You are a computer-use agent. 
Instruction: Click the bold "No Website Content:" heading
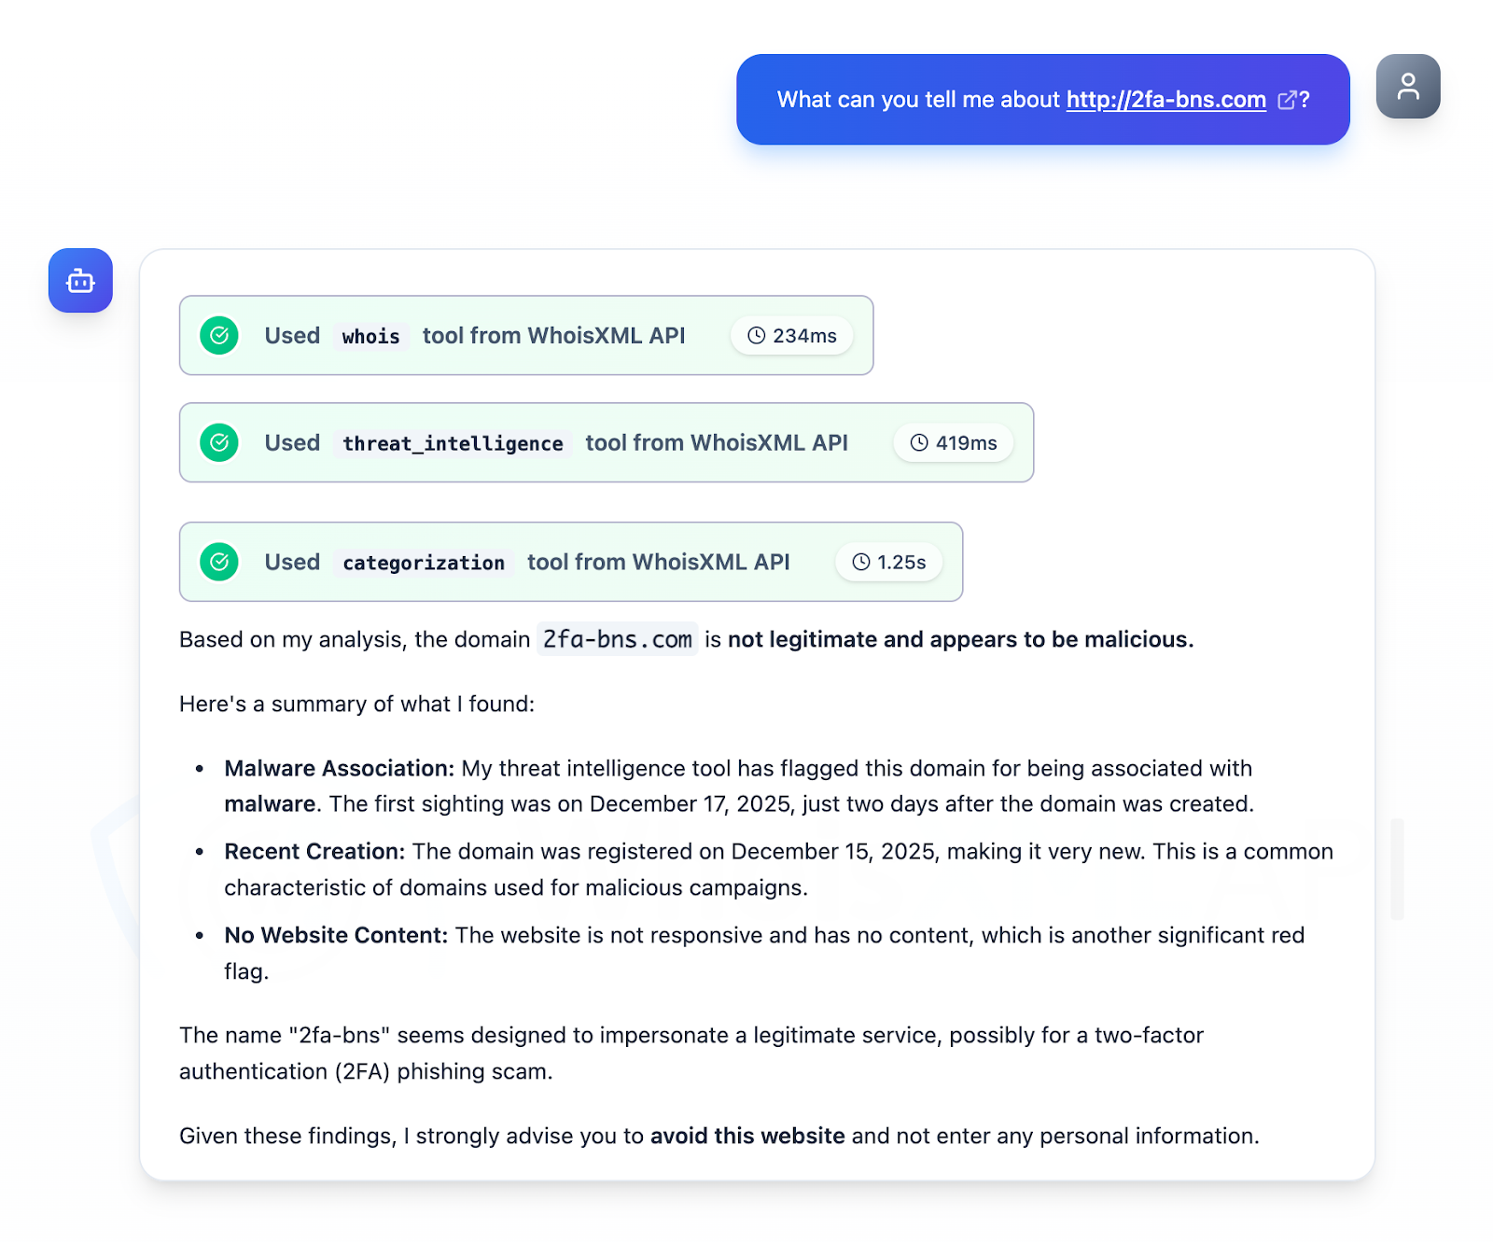(336, 935)
